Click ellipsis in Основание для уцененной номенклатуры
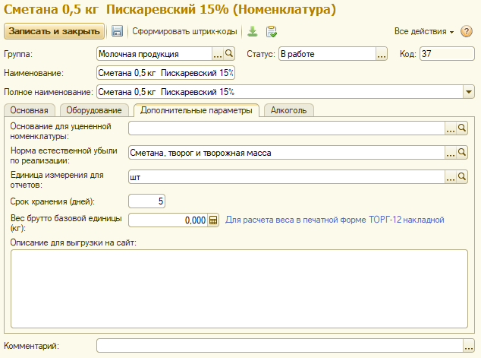Image resolution: width=481 pixels, height=358 pixels. pyautogui.click(x=451, y=128)
